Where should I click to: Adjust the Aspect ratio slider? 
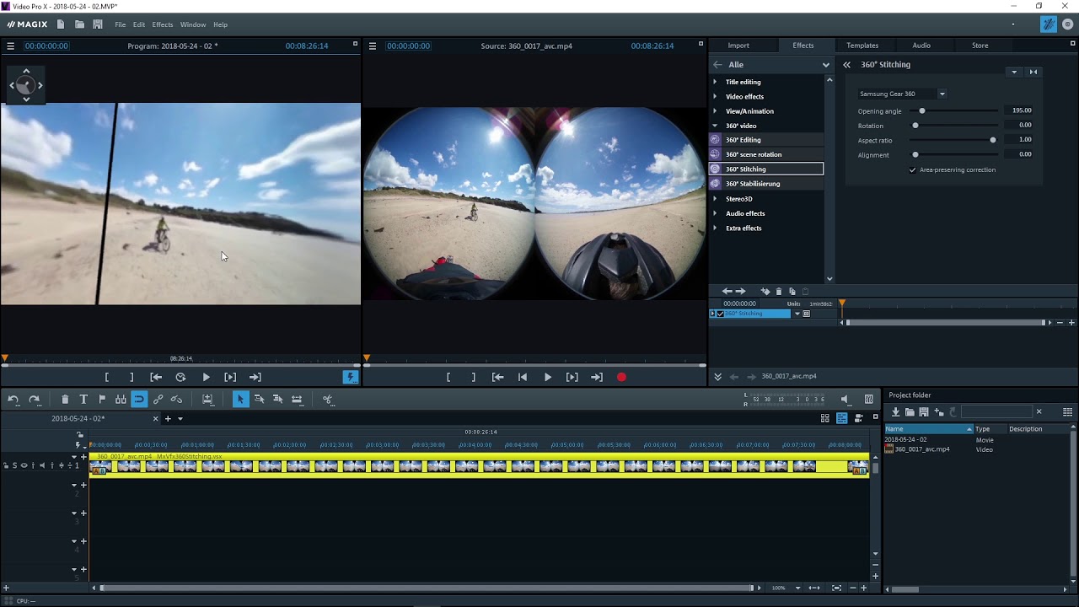coord(993,140)
